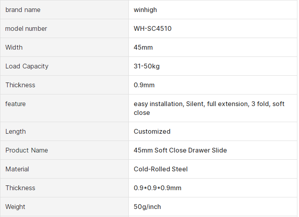Click the 'Product Name' label
This screenshot has width=299, height=217.
(26, 150)
